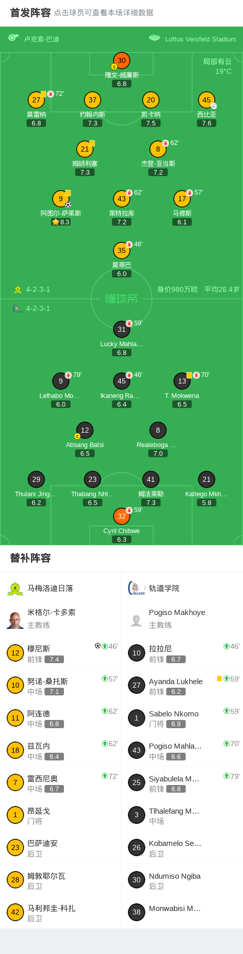Open coach Pogiso Makhoye avatar
Viewport: 243px width, 954px height.
pyautogui.click(x=137, y=619)
